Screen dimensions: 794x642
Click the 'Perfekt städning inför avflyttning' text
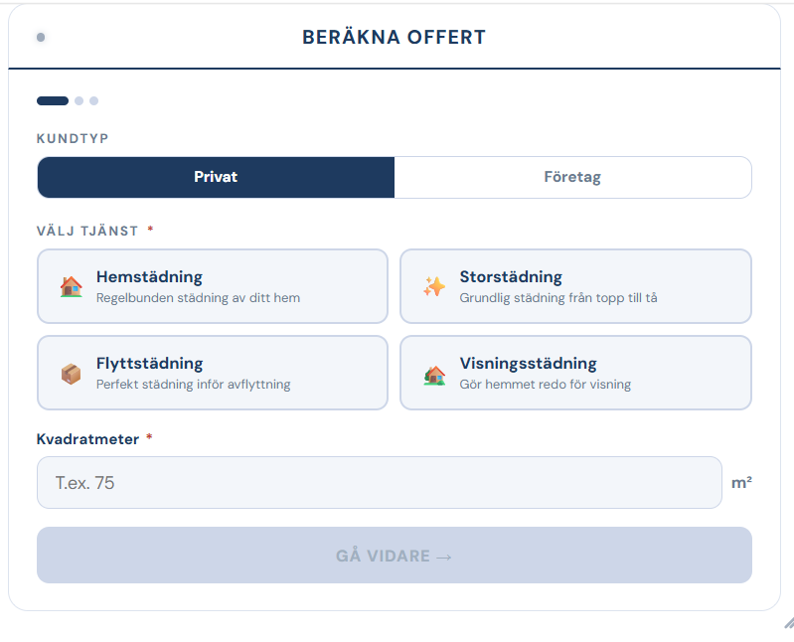tap(194, 385)
